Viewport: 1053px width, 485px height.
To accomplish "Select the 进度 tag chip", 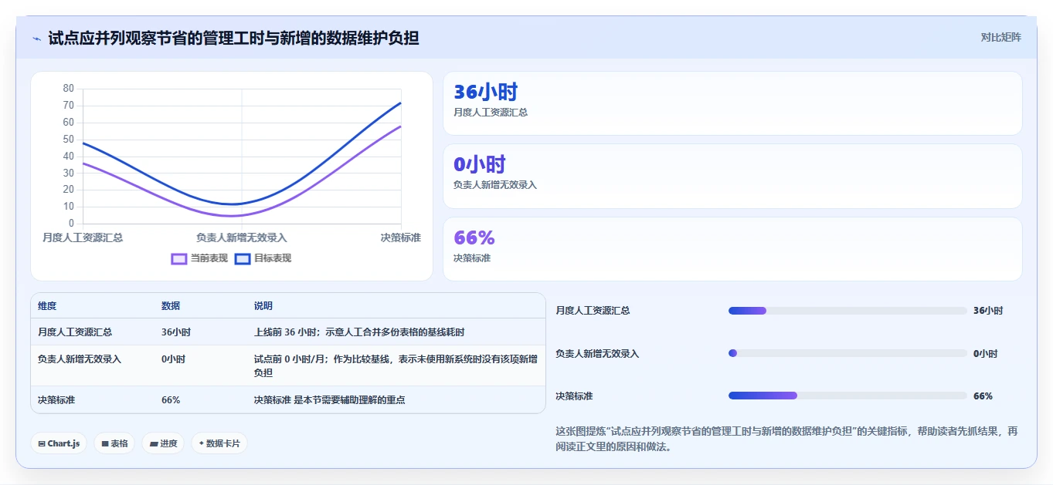I will pyautogui.click(x=163, y=443).
